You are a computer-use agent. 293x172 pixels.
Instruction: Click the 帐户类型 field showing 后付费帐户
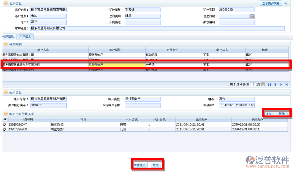[x=142, y=99]
